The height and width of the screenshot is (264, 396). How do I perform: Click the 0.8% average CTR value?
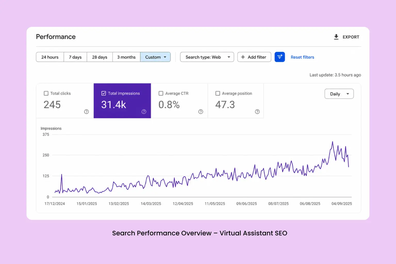coord(169,105)
